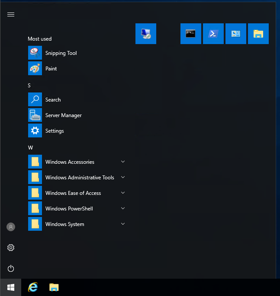
Task: Open the Windows PowerShell tile
Action: 213,34
